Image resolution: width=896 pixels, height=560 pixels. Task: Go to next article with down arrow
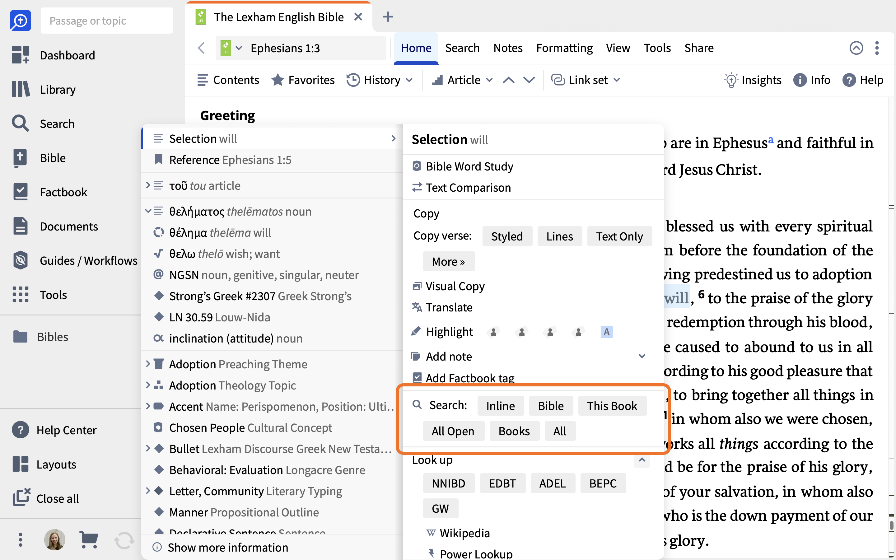529,80
